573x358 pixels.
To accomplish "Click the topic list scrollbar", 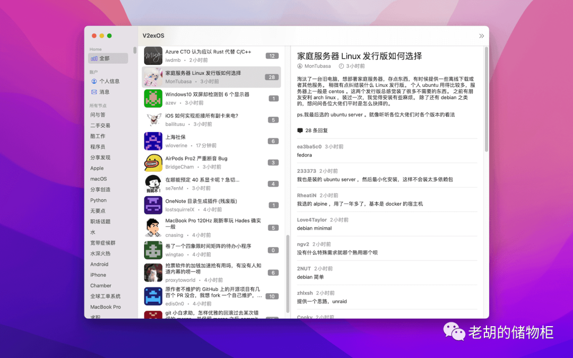I will (x=288, y=274).
